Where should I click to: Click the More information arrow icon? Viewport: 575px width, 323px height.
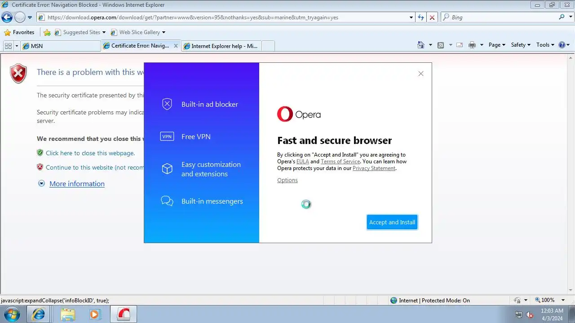point(41,183)
